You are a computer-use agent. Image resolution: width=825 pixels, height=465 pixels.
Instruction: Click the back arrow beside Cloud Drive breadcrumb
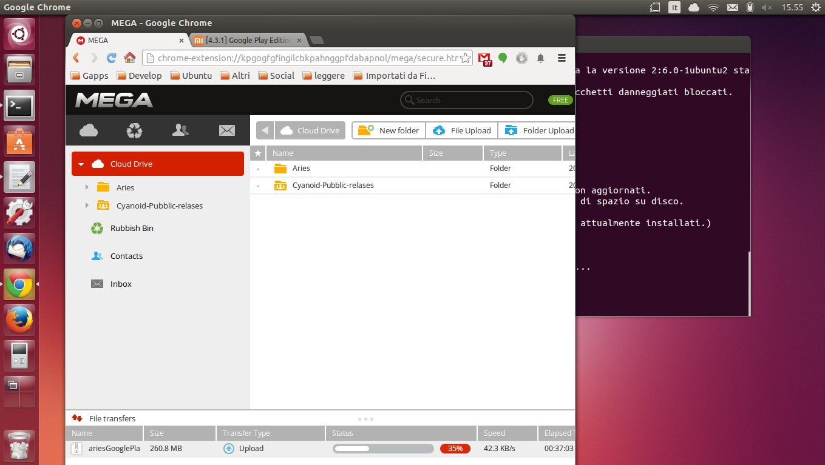[265, 130]
